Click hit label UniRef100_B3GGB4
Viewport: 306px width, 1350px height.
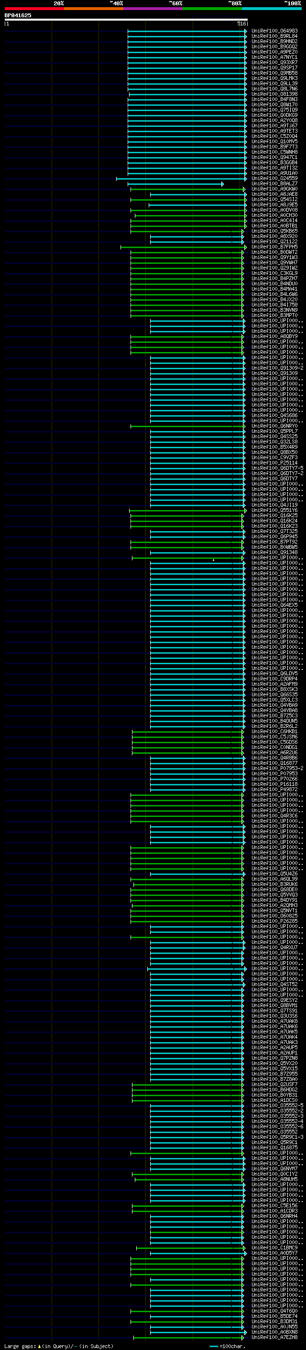[x=274, y=162]
